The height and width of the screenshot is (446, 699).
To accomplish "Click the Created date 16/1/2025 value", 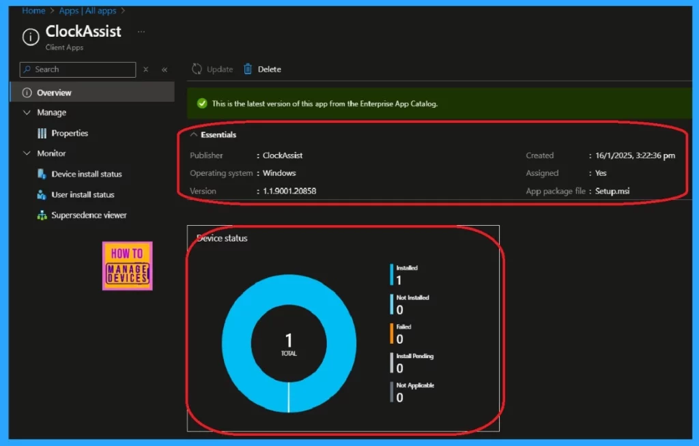I will 635,155.
